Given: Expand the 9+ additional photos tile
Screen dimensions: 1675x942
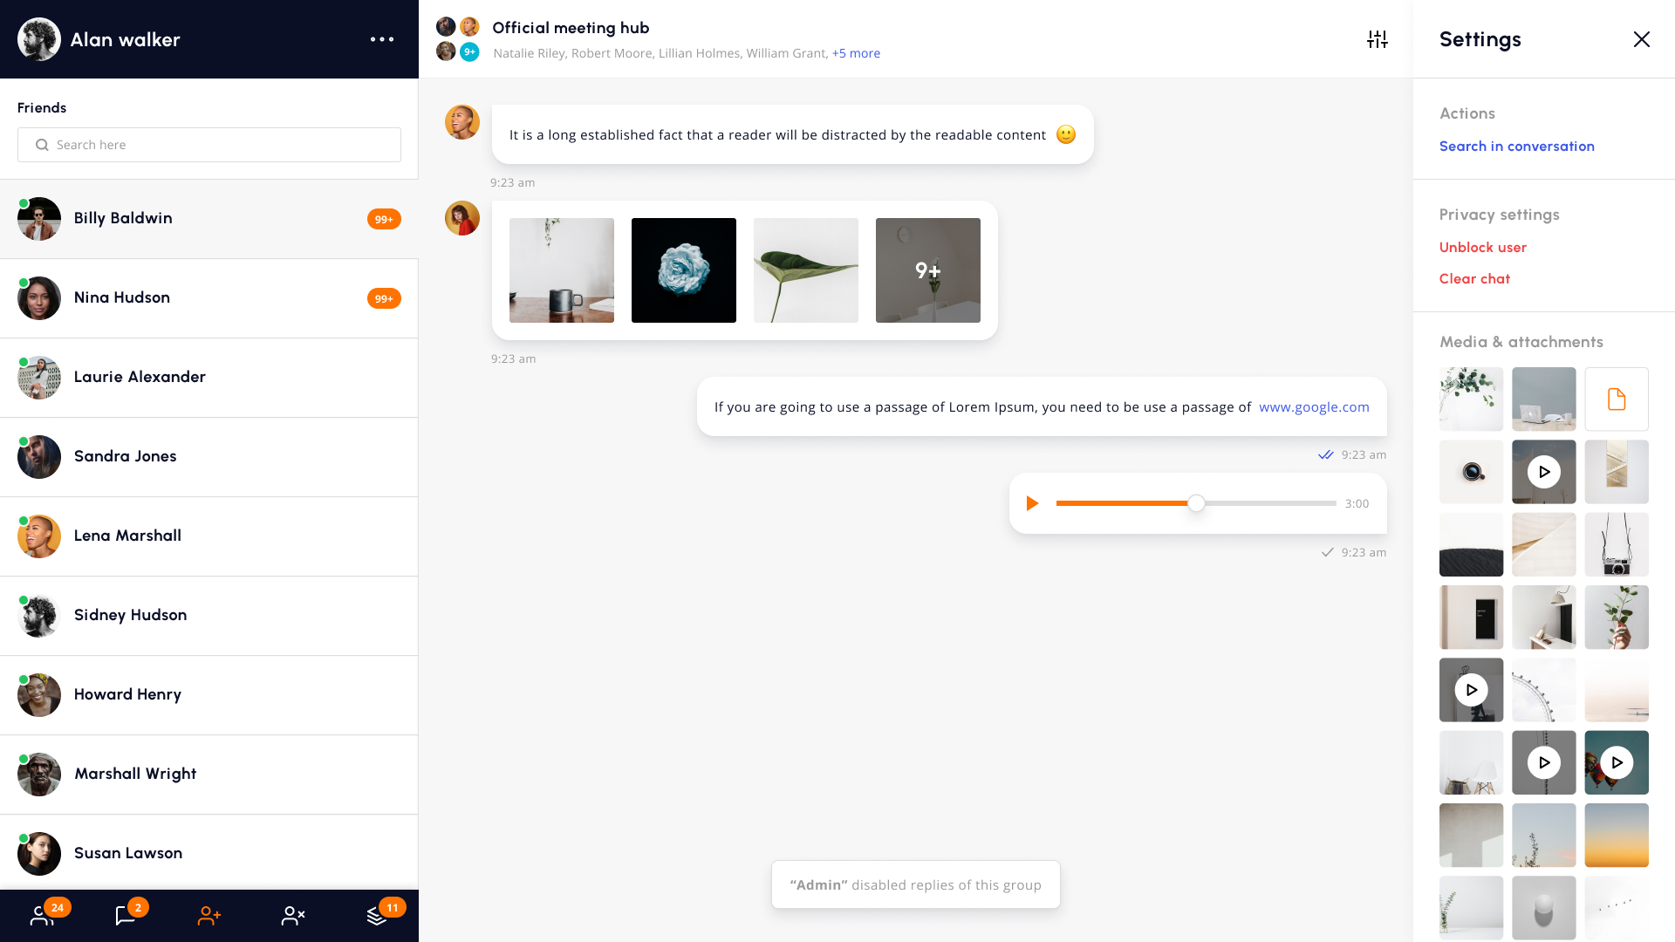Looking at the screenshot, I should (x=927, y=270).
